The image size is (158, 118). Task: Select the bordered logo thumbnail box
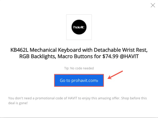79,27
